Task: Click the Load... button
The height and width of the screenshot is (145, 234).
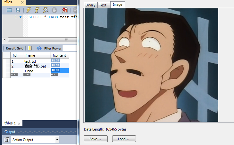Action: (x=124, y=139)
